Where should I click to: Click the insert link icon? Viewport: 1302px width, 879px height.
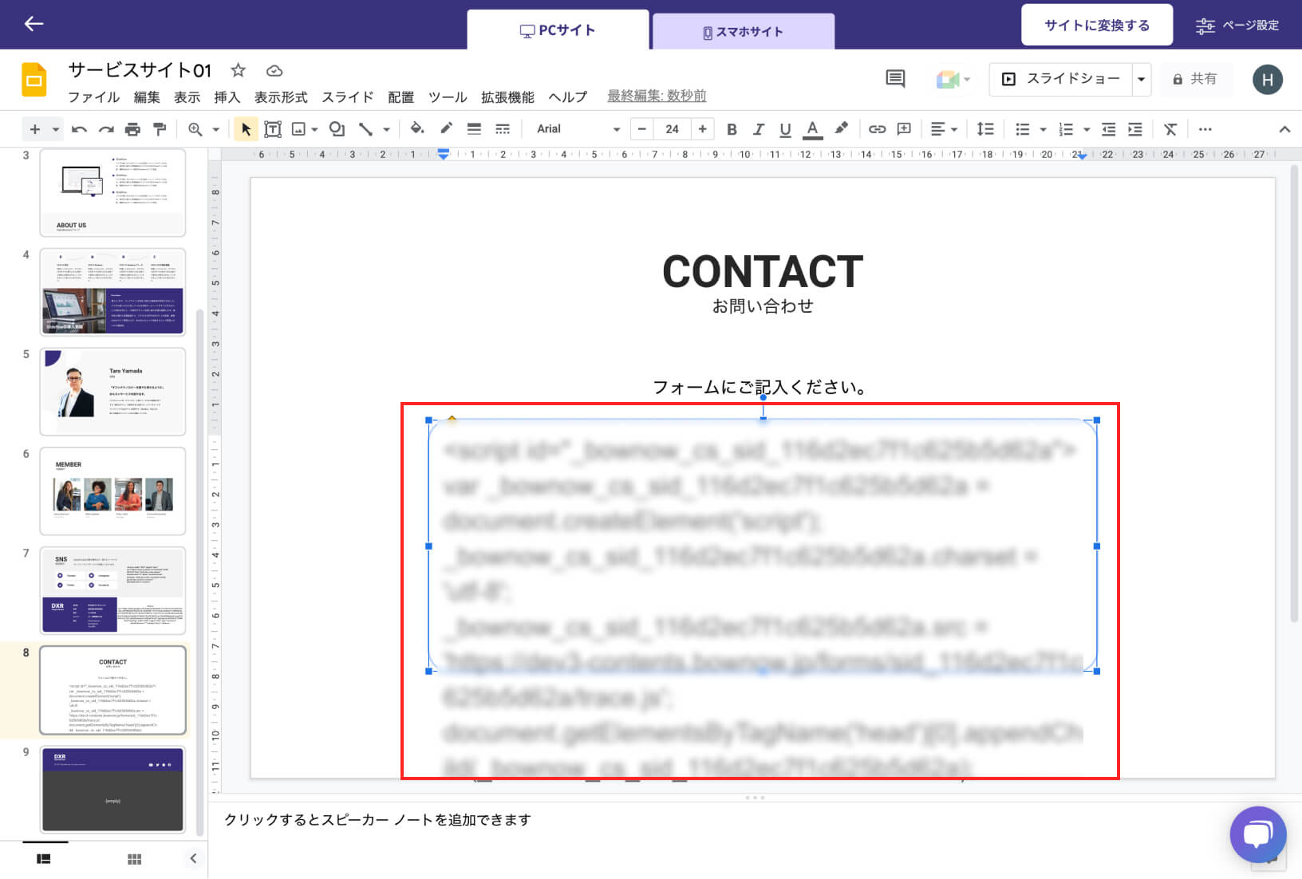pyautogui.click(x=877, y=129)
